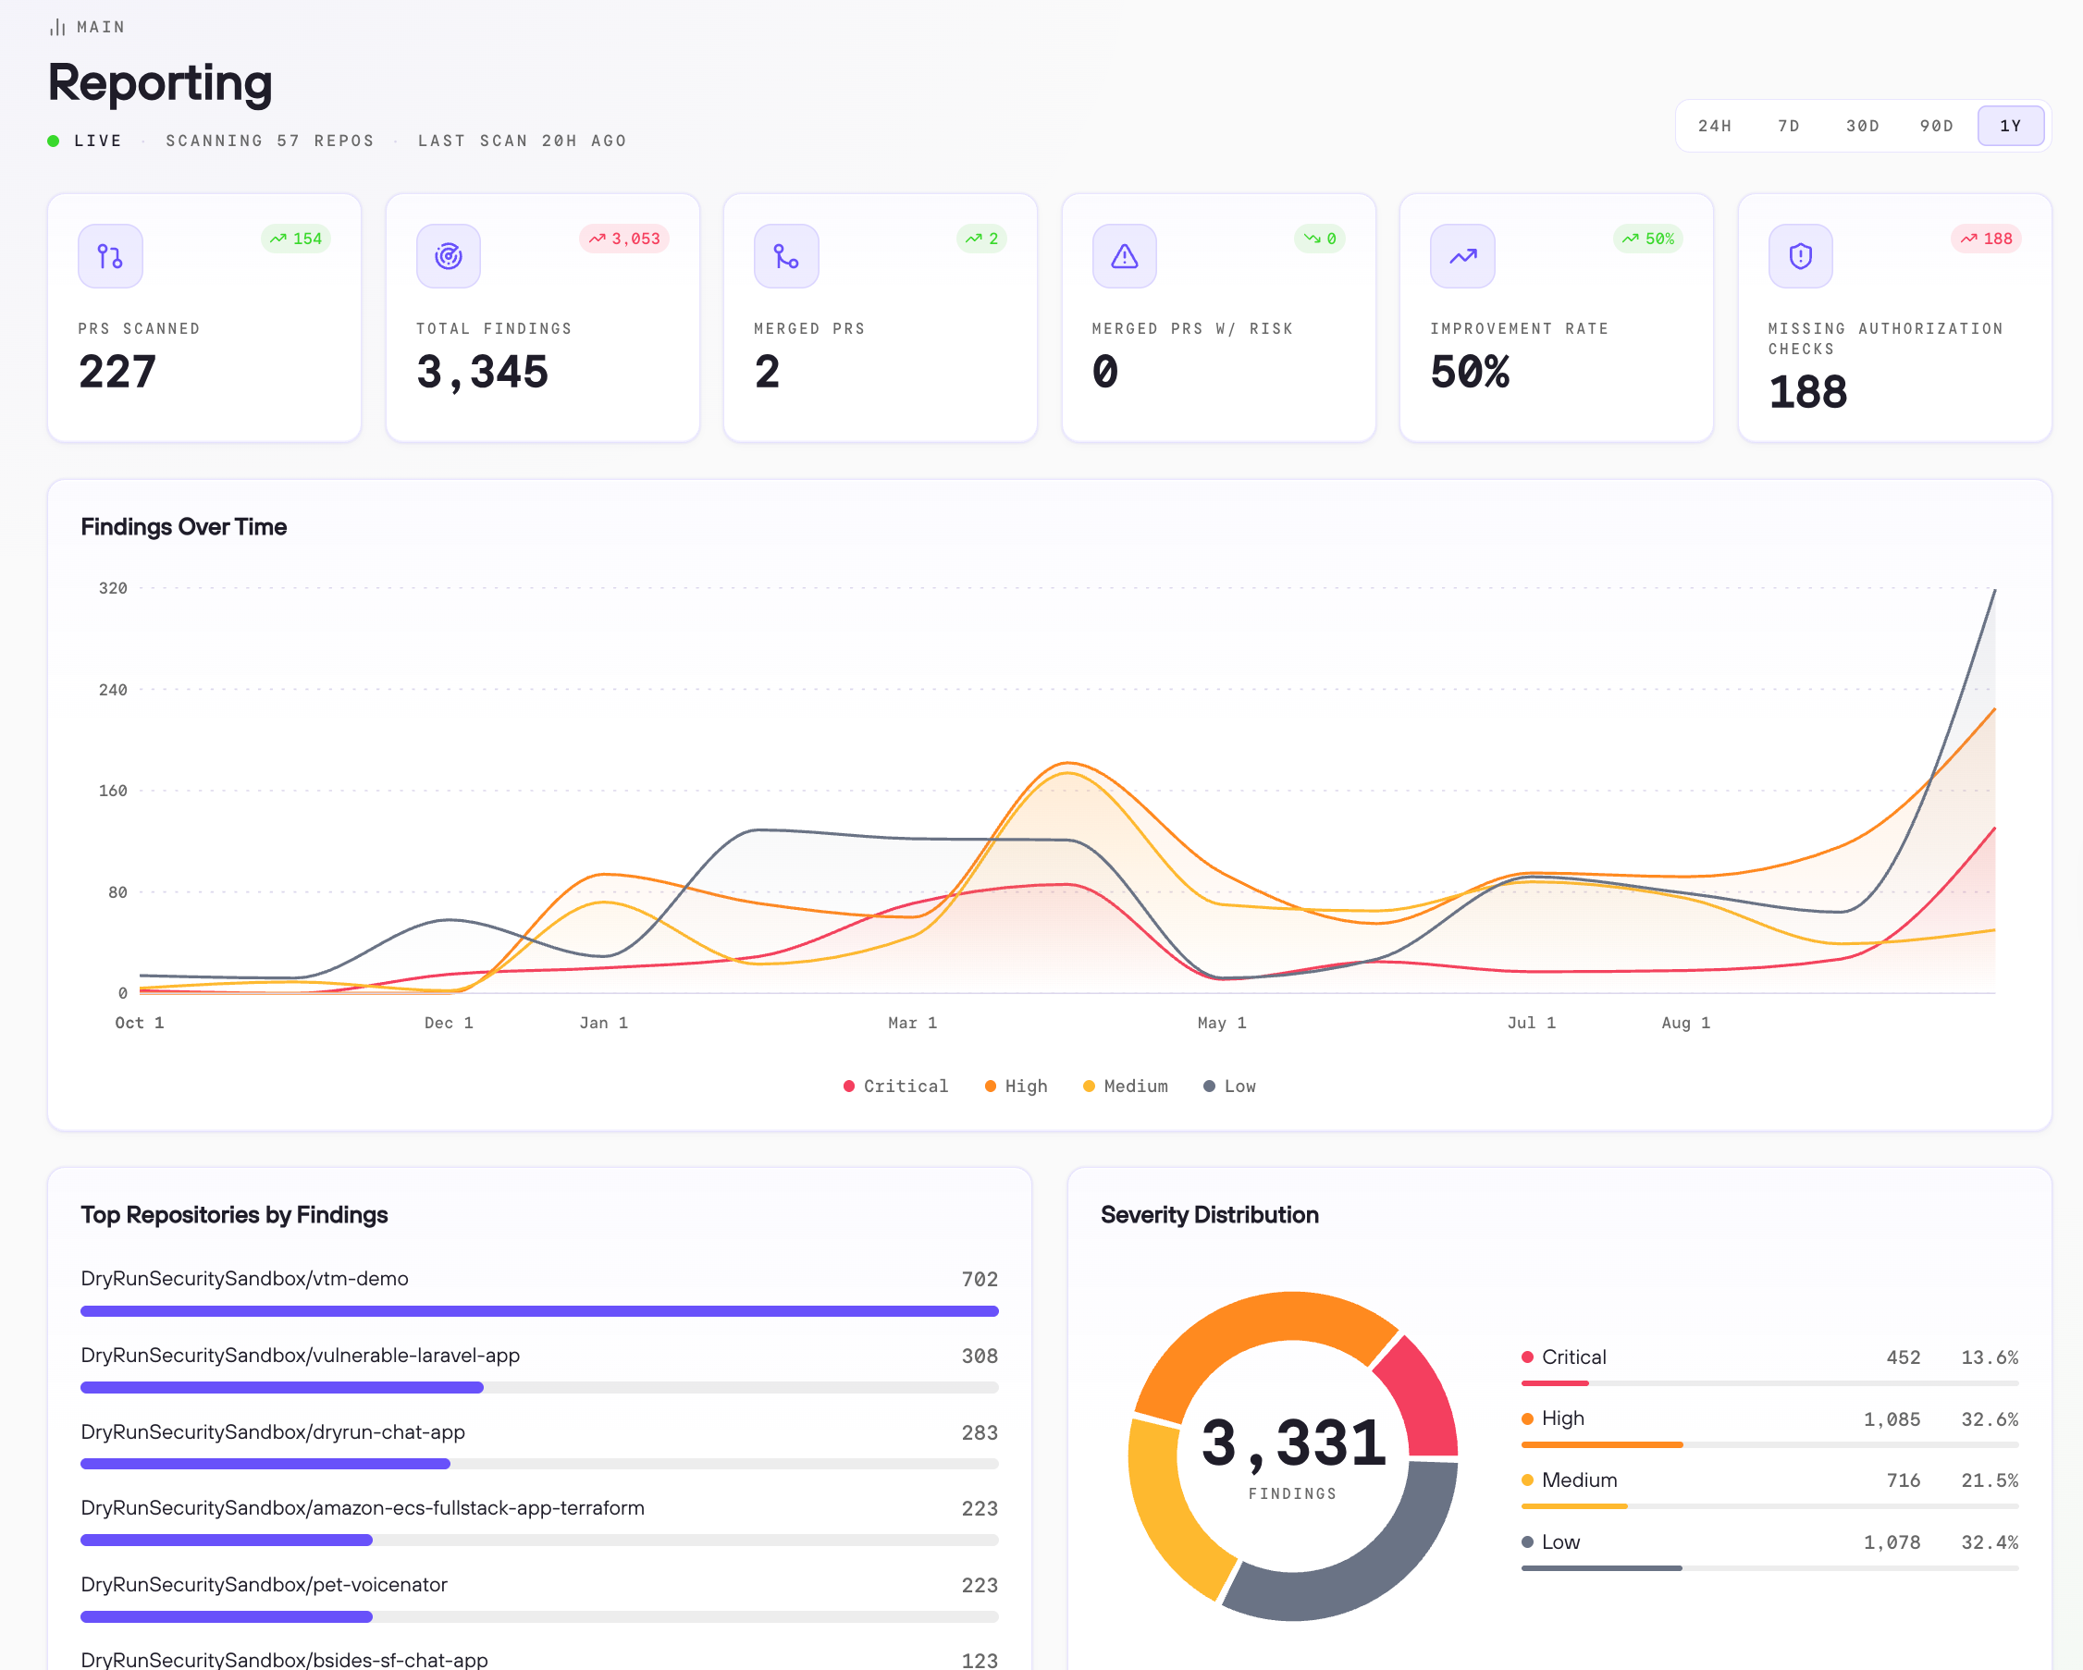Click the Findings Over Time heading
This screenshot has height=1670, width=2083.
click(x=183, y=526)
